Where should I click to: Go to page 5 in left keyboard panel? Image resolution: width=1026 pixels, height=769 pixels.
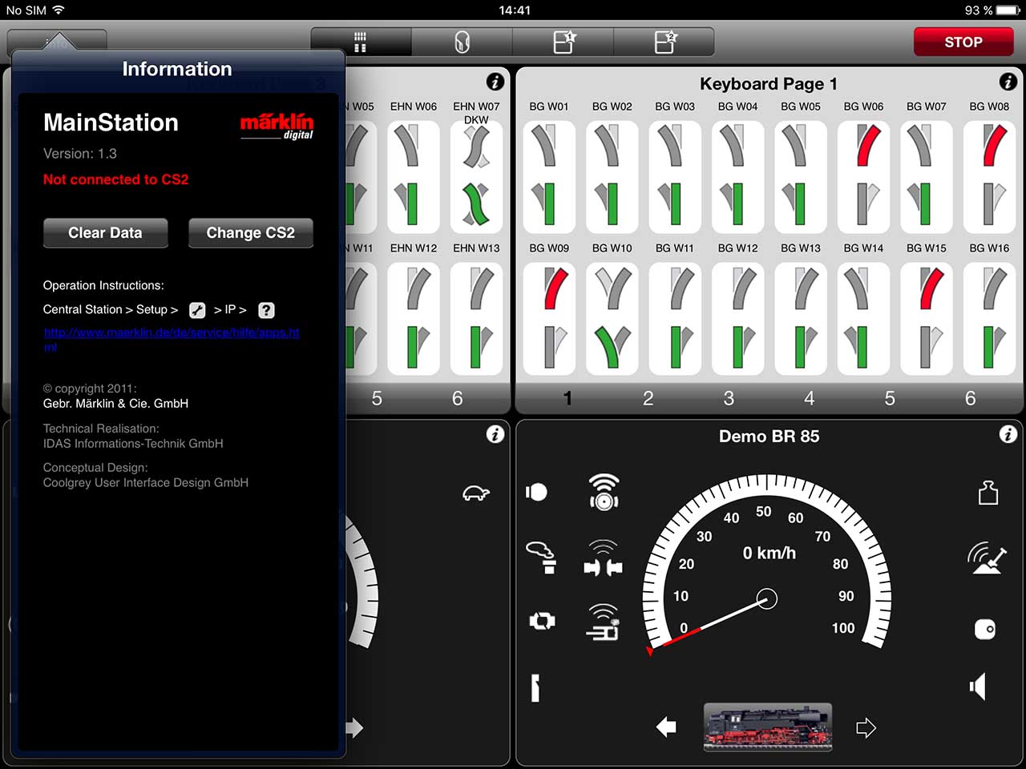click(377, 398)
